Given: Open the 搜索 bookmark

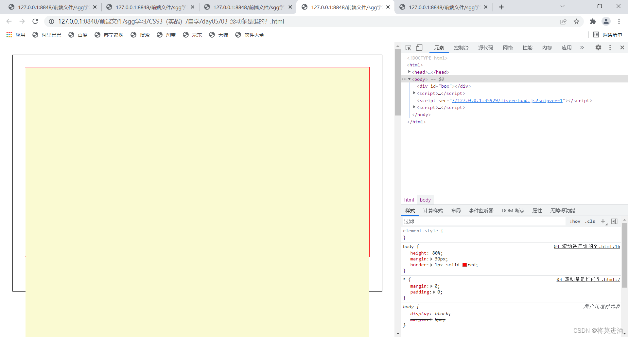Looking at the screenshot, I should click(x=140, y=35).
